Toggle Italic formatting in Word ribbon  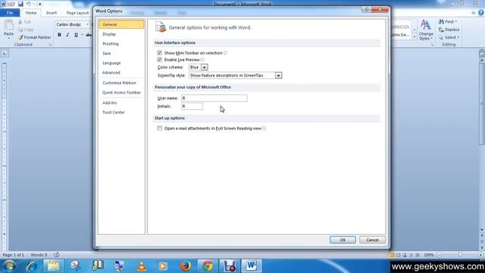(x=67, y=35)
